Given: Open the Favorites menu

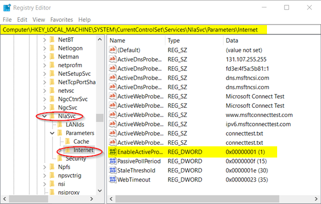Looking at the screenshot, I should pyautogui.click(x=62, y=20).
